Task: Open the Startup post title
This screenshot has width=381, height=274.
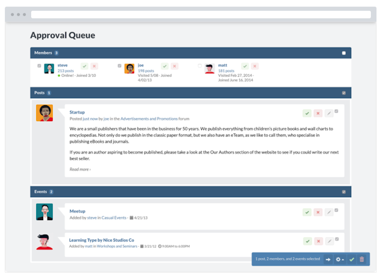Action: click(x=77, y=112)
